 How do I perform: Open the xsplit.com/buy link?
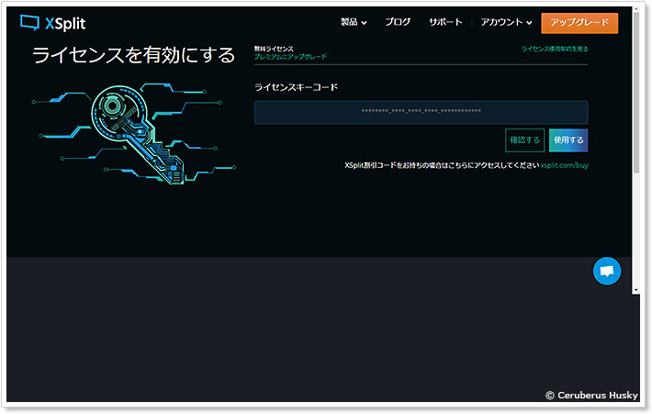564,165
